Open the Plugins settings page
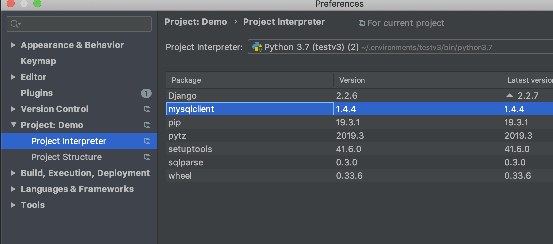The image size is (553, 244). click(x=37, y=93)
